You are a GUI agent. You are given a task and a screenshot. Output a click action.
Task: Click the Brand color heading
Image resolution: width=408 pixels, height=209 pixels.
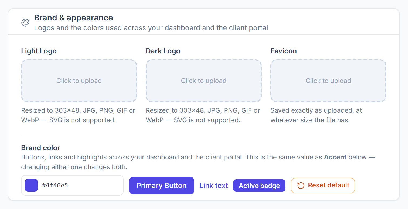[x=41, y=148]
